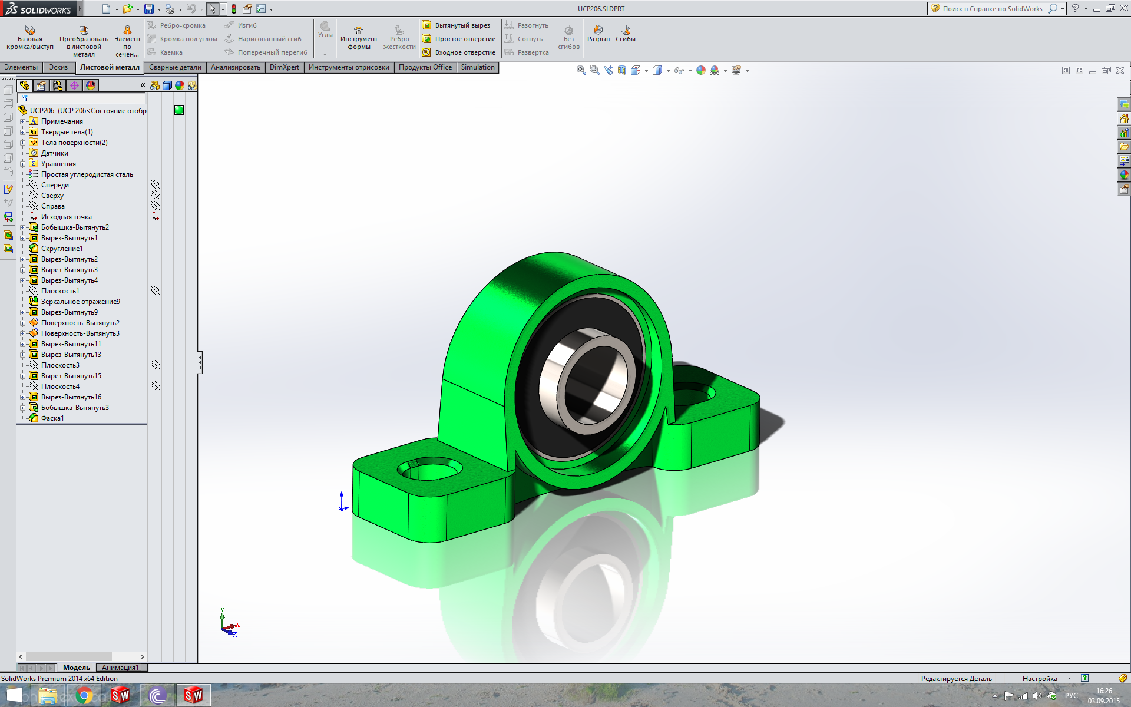Open the Входное отверстие hole wizard
The image size is (1131, 707).
[458, 52]
